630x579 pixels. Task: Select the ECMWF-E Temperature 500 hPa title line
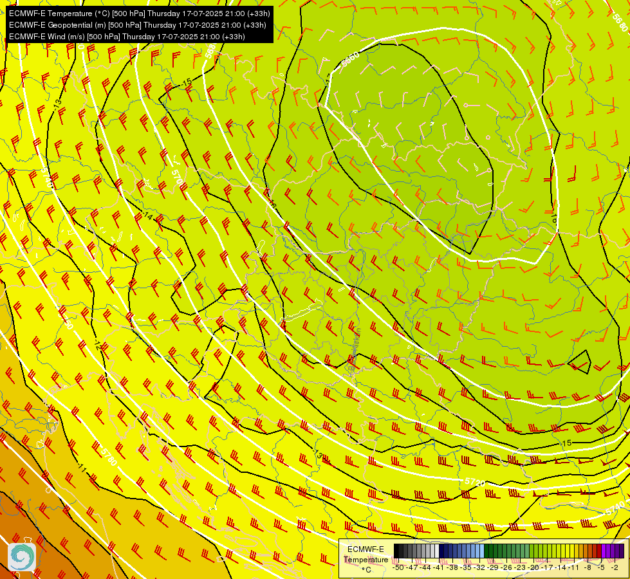[139, 14]
